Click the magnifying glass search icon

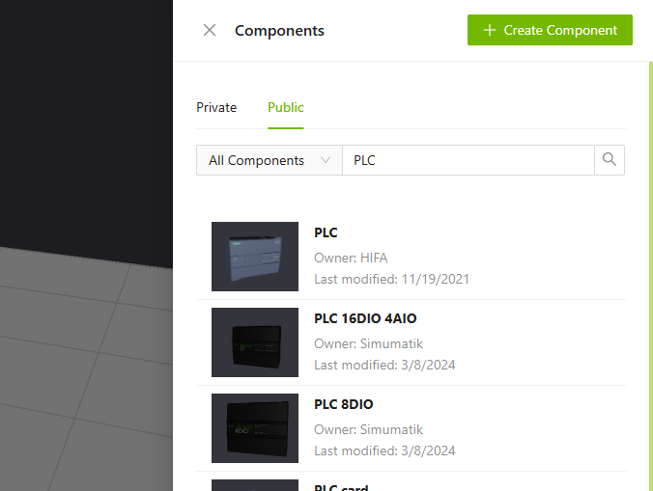tap(610, 160)
